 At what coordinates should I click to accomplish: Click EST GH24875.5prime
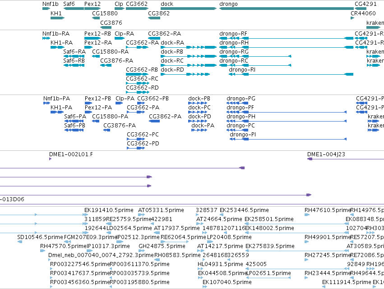162,246
